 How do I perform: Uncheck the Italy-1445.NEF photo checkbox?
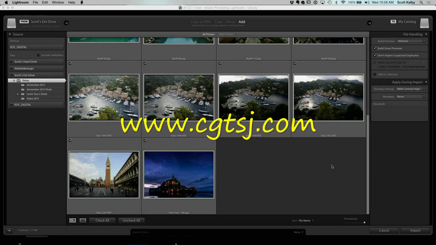[70, 63]
